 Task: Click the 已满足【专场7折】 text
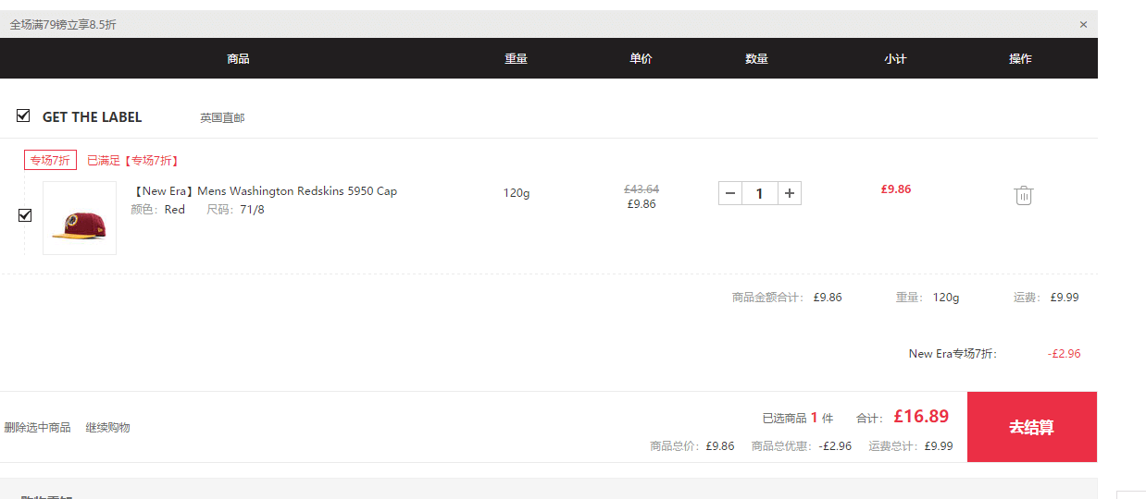pos(132,160)
